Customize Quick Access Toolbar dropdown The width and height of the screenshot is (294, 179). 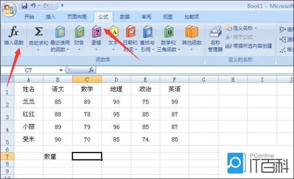click(62, 5)
